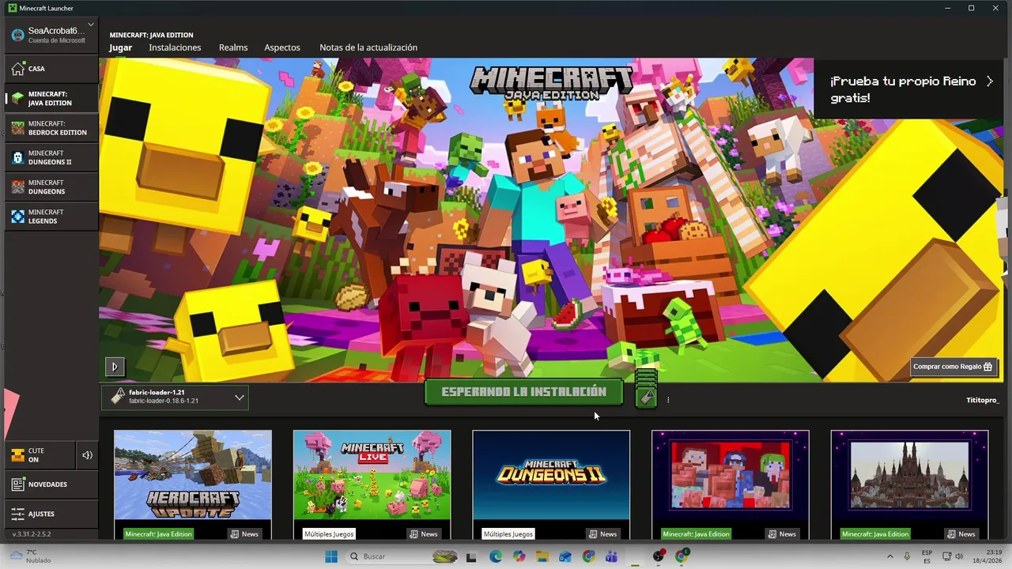Open the weather widget showing 7°C Nublado
The image size is (1012, 569).
tap(30, 556)
